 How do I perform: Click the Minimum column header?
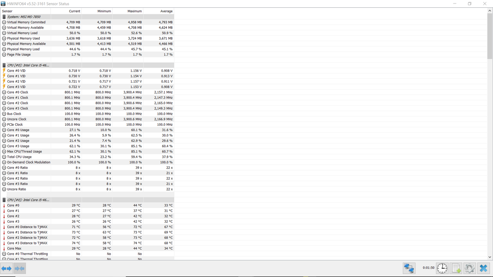[x=97, y=11]
